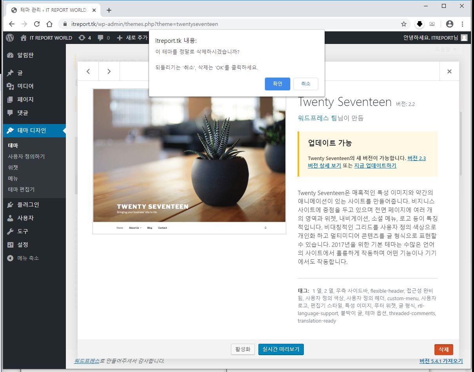474x372 pixels.
Task: Click the browser home icon
Action: click(x=49, y=24)
